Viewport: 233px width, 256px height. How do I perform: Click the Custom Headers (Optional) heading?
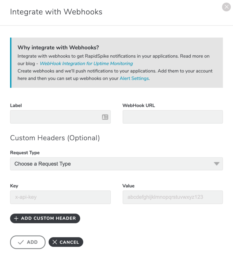(x=55, y=138)
